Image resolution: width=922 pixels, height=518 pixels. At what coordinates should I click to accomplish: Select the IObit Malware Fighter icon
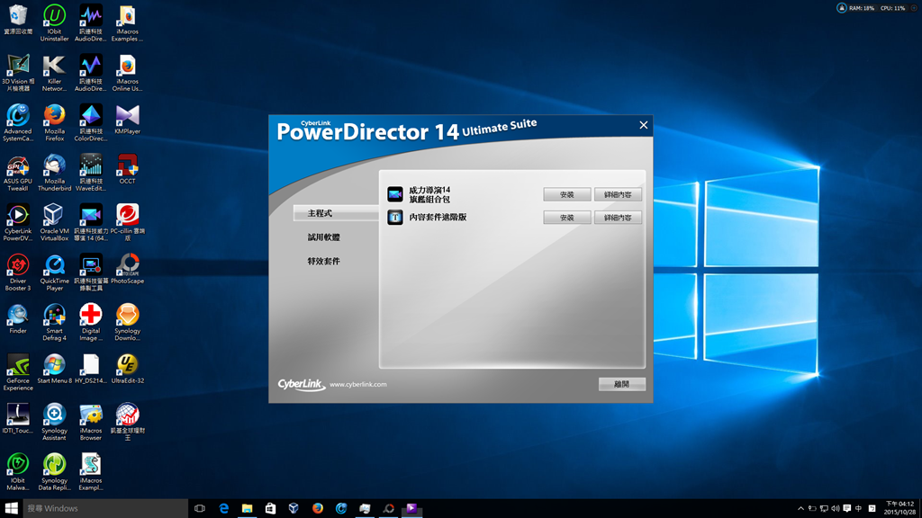point(18,472)
